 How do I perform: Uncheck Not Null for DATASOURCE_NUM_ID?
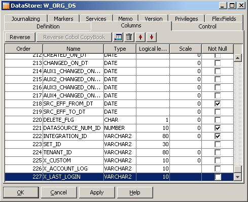click(218, 128)
